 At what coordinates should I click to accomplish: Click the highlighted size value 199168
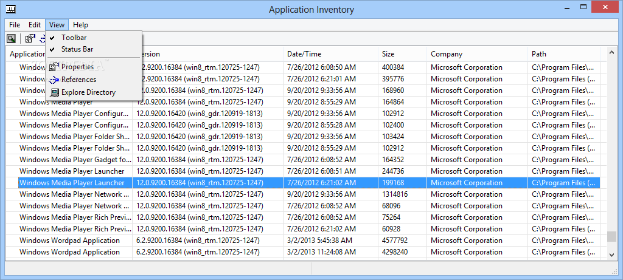393,183
